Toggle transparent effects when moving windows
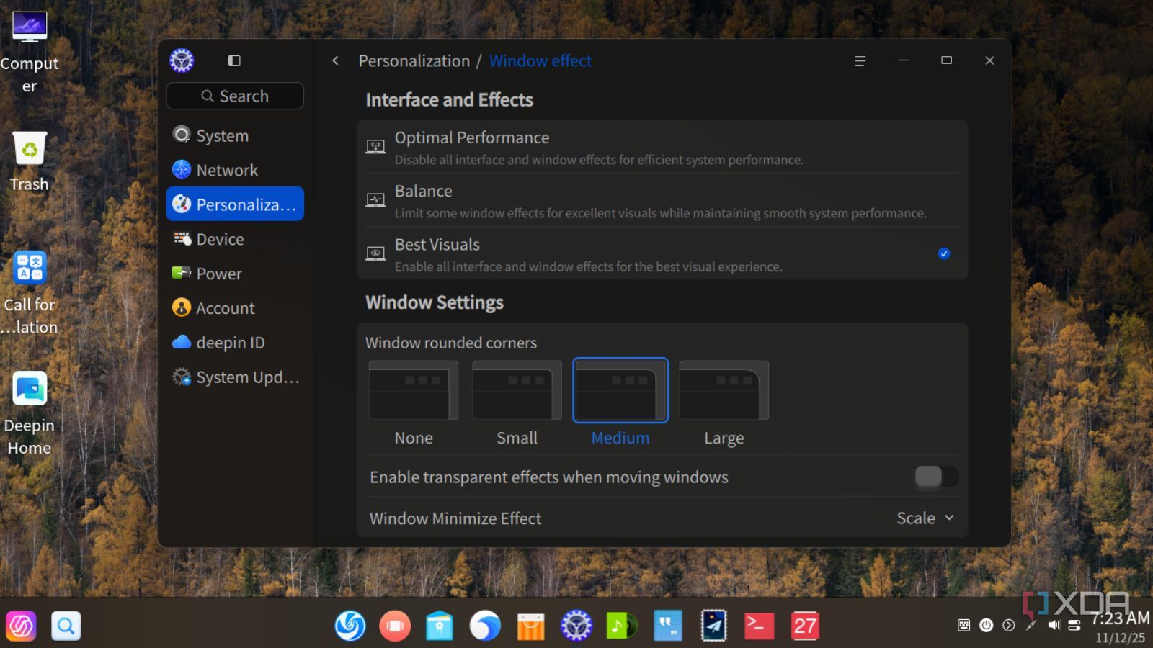 click(935, 477)
